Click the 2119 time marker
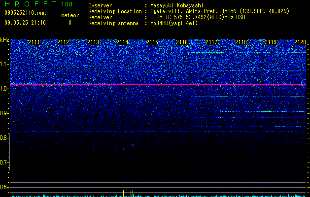The width and height of the screenshot is (310, 197). coord(271,42)
